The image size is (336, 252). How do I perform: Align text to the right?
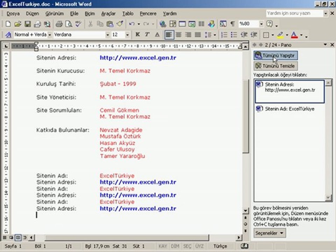tap(188, 35)
